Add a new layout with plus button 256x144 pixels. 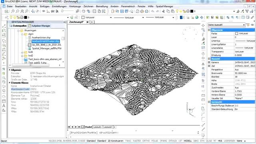114,127
